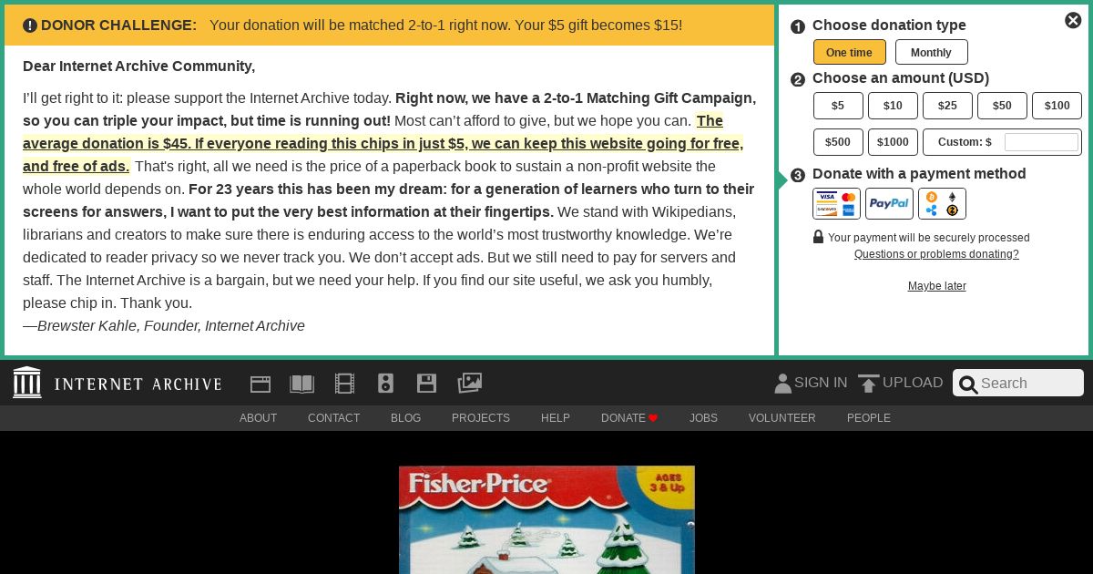The image size is (1093, 574).
Task: Click the Fisher-Price cover image
Action: click(546, 520)
